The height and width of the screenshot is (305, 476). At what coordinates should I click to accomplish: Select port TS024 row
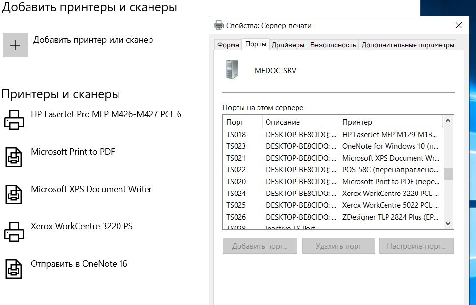click(x=333, y=194)
